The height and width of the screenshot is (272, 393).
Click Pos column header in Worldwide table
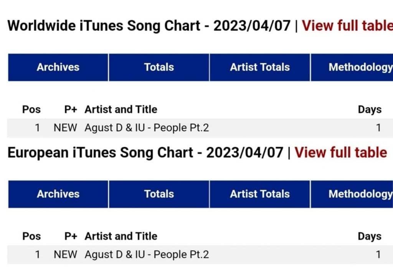[x=31, y=109]
